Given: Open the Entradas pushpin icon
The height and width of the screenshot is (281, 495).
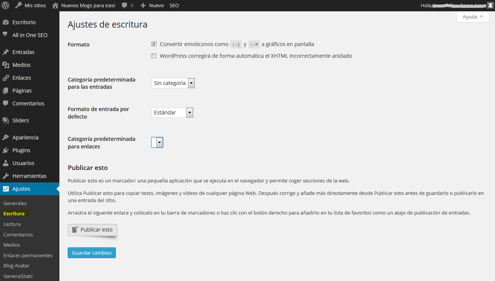Looking at the screenshot, I should pyautogui.click(x=6, y=52).
